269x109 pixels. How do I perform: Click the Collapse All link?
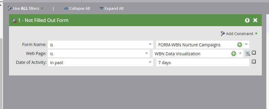(79, 9)
